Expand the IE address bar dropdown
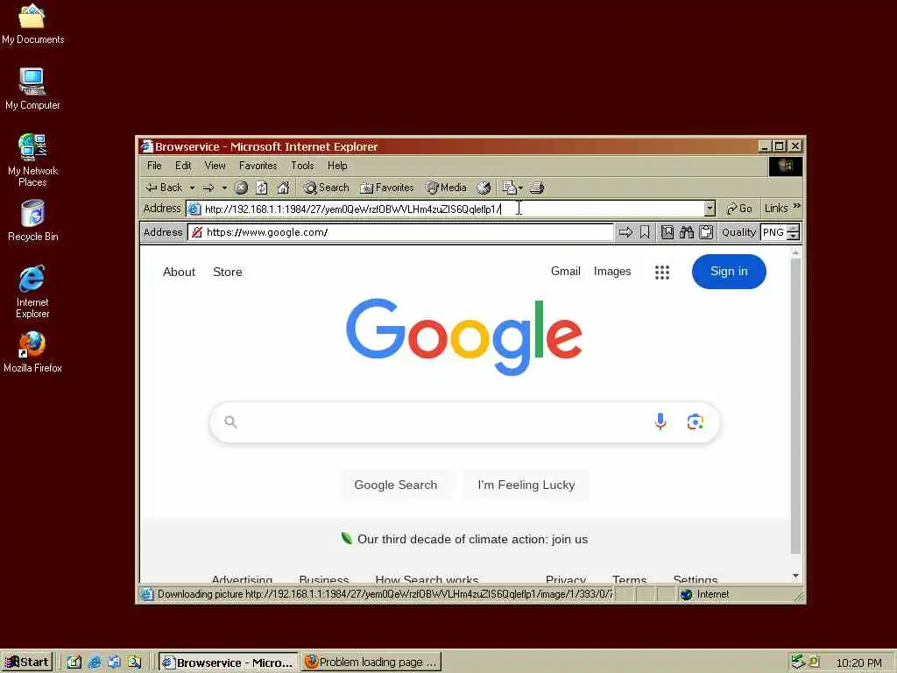Viewport: 897px width, 673px height. pos(710,209)
